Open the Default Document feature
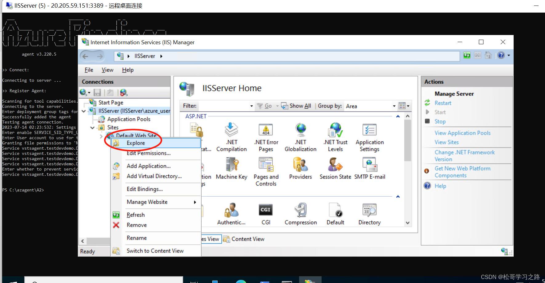 (x=335, y=214)
